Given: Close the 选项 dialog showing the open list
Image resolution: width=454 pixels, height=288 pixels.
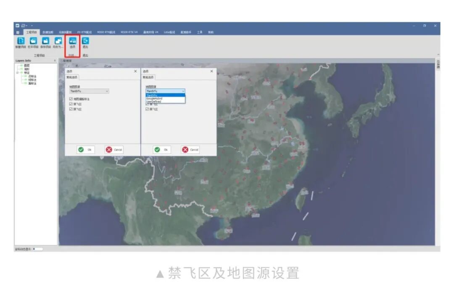Looking at the screenshot, I should 211,71.
